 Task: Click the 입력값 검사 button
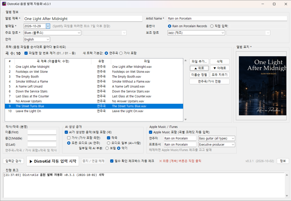[x=13, y=161]
